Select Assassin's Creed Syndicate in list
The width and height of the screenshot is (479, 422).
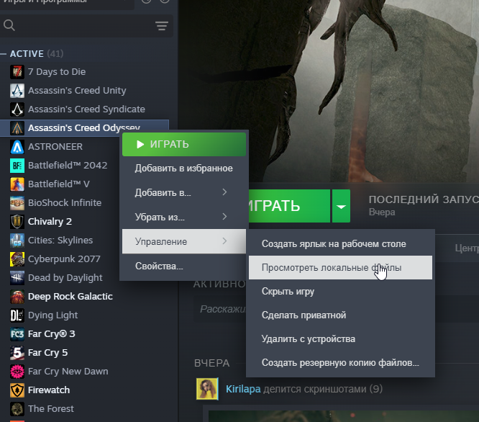click(x=85, y=109)
